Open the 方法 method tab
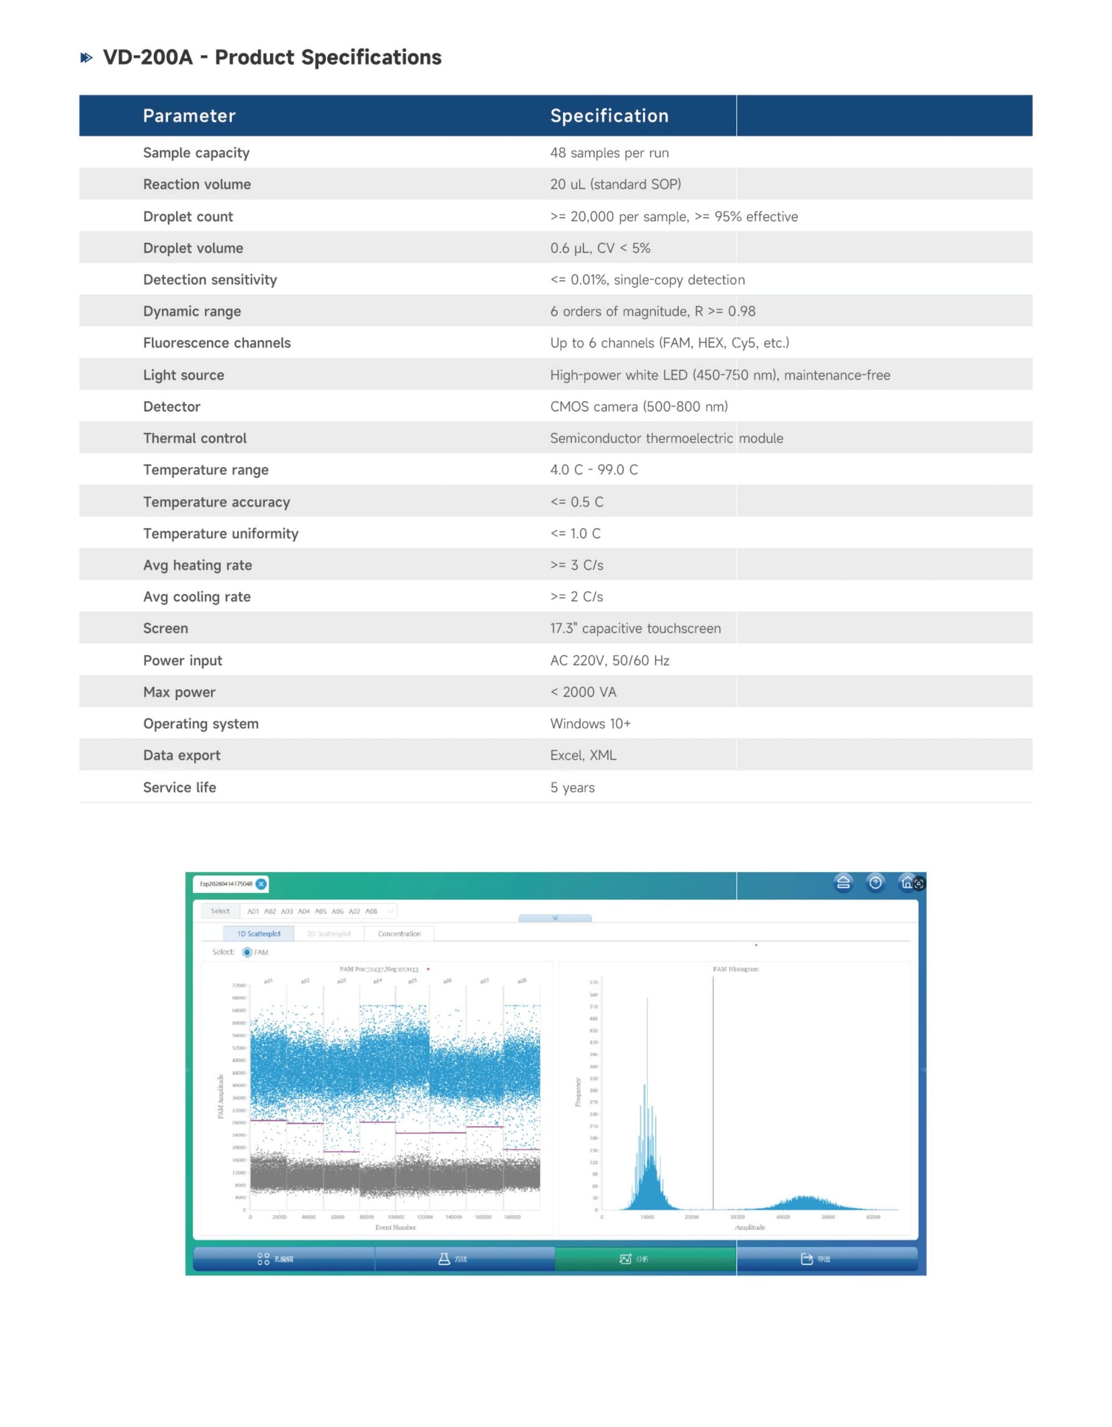Viewport: 1112px width, 1427px height. click(x=465, y=1259)
